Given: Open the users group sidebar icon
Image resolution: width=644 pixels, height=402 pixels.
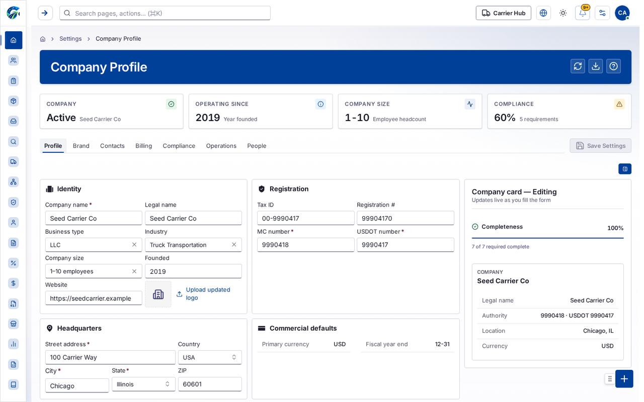Looking at the screenshot, I should pyautogui.click(x=14, y=60).
